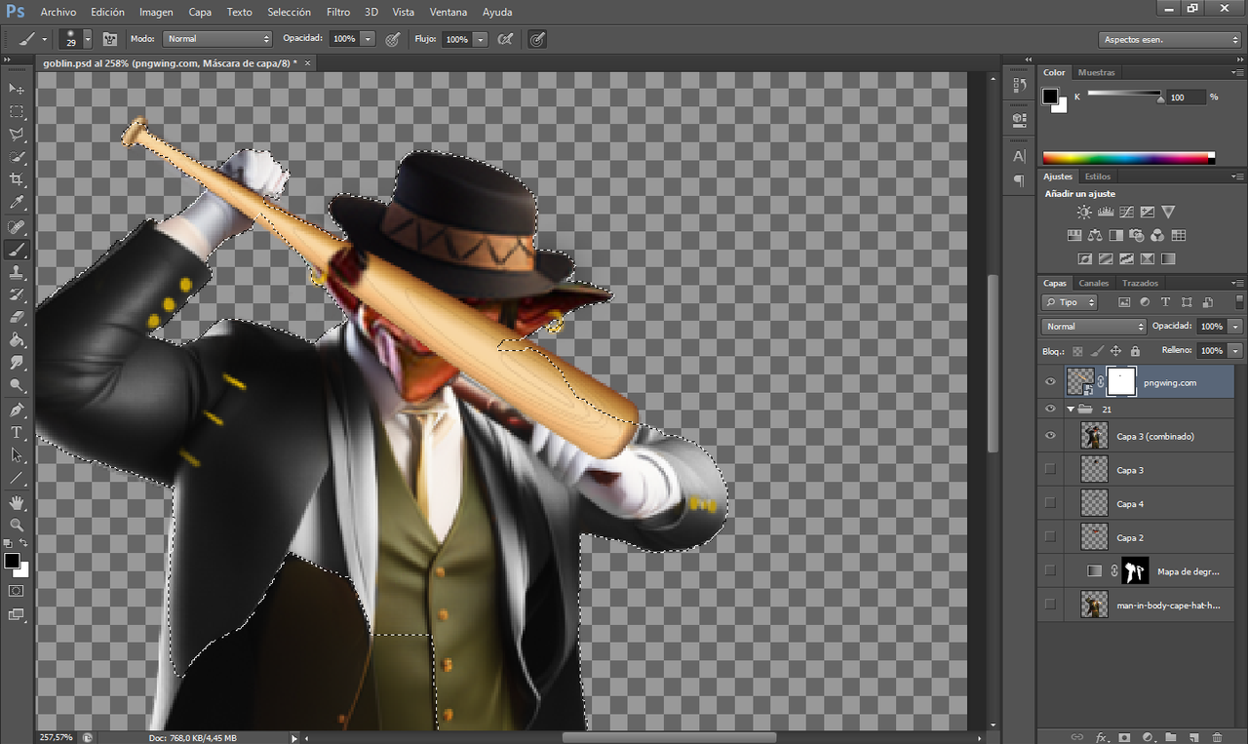The image size is (1248, 744).
Task: Hide the Capa 3 (combinado) layer
Action: tap(1050, 436)
